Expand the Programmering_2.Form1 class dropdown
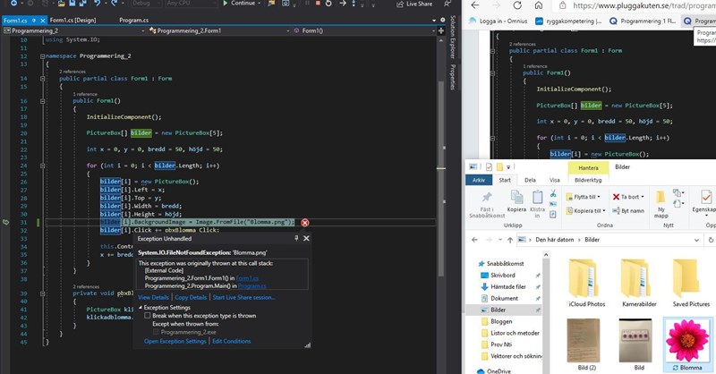The height and width of the screenshot is (374, 716). pyautogui.click(x=286, y=30)
